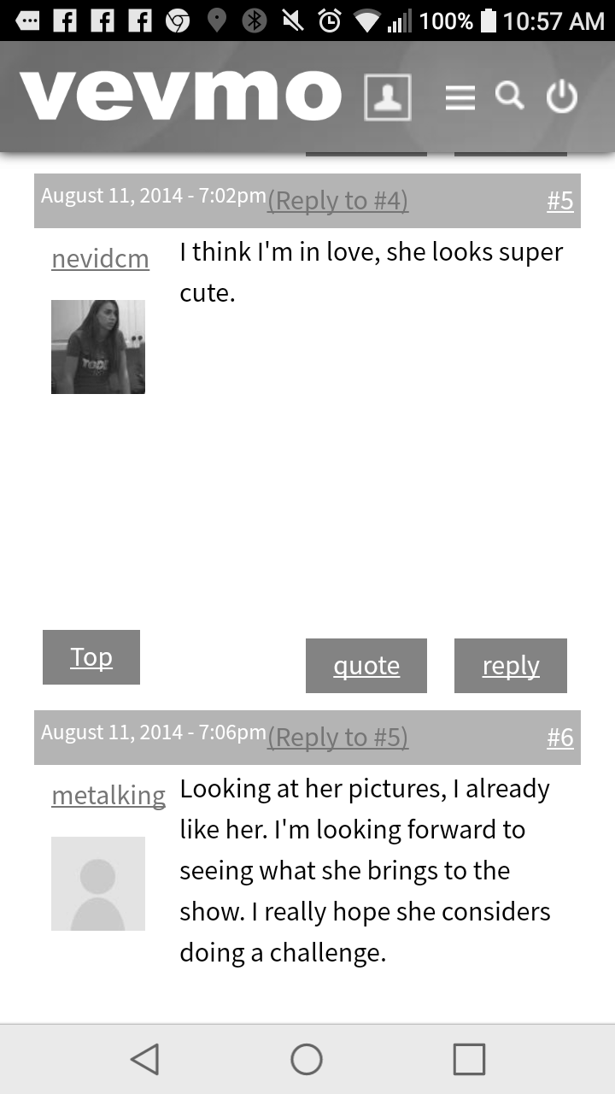Tap the vevmo logo
Viewport: 615px width, 1094px height.
tap(180, 95)
